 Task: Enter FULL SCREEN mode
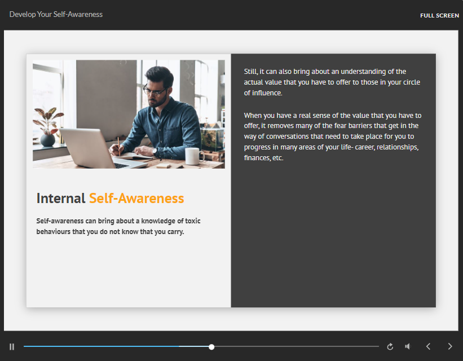439,15
